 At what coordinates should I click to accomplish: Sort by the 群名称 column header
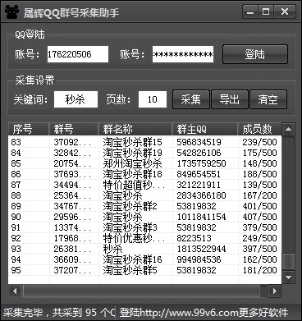point(135,129)
